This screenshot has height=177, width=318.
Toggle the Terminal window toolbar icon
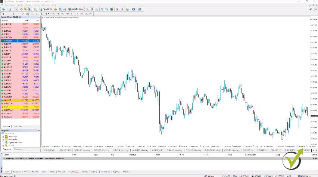click(31, 9)
